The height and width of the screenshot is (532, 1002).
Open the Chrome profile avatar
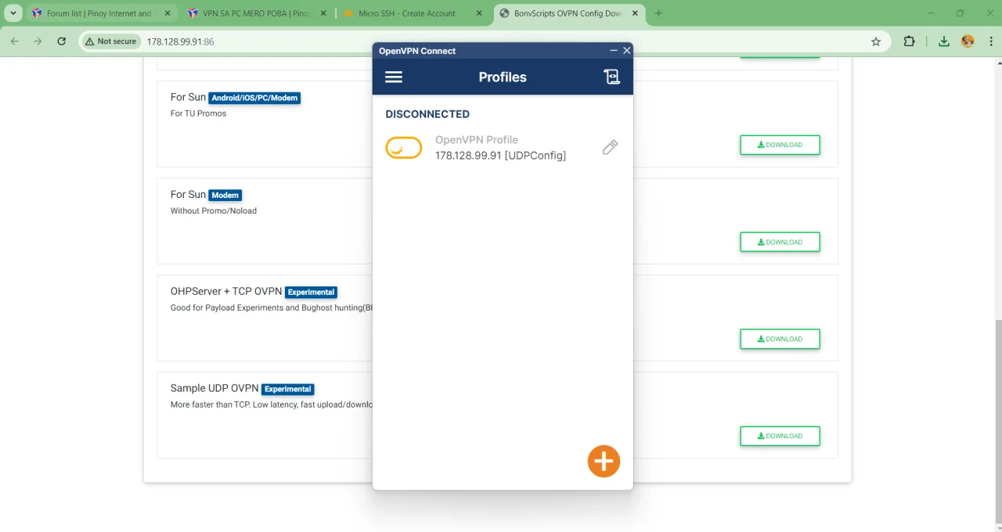[x=968, y=41]
